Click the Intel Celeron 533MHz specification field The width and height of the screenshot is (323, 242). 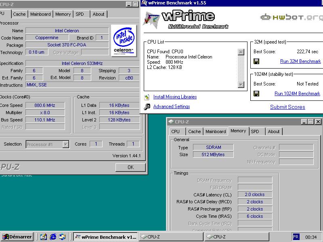(82, 63)
